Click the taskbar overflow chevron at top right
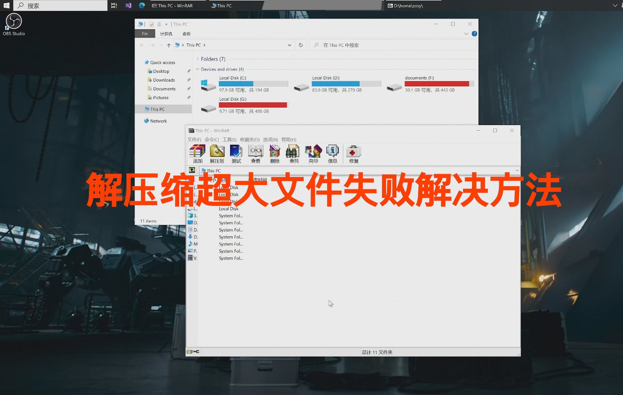The height and width of the screenshot is (395, 623). (x=615, y=5)
